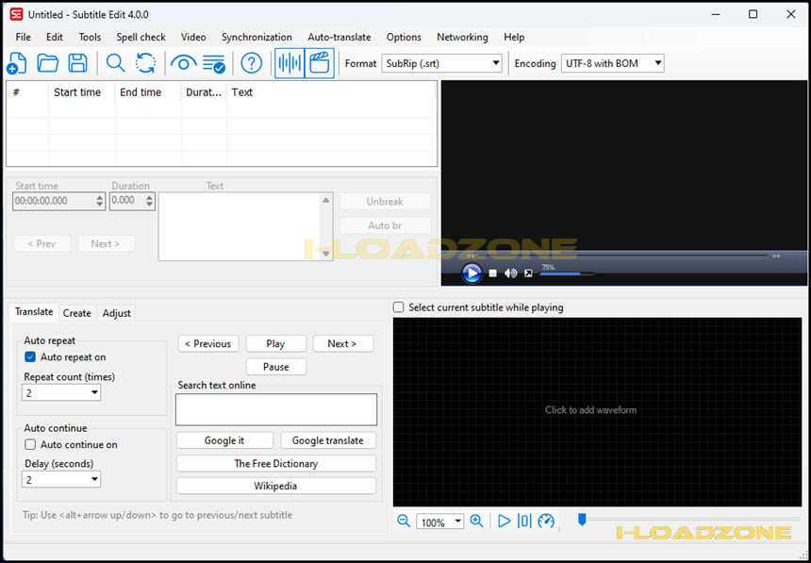The height and width of the screenshot is (563, 811).
Task: Open the Video menu
Action: (193, 38)
